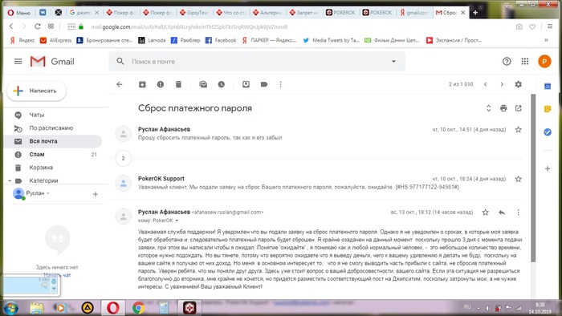Screen dimensions: 562x316
Task: Delete the conversation with trash icon
Action: click(x=178, y=84)
